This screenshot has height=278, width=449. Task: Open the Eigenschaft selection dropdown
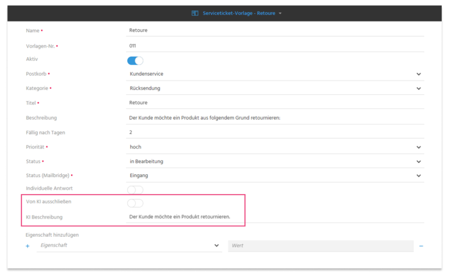tap(129, 245)
